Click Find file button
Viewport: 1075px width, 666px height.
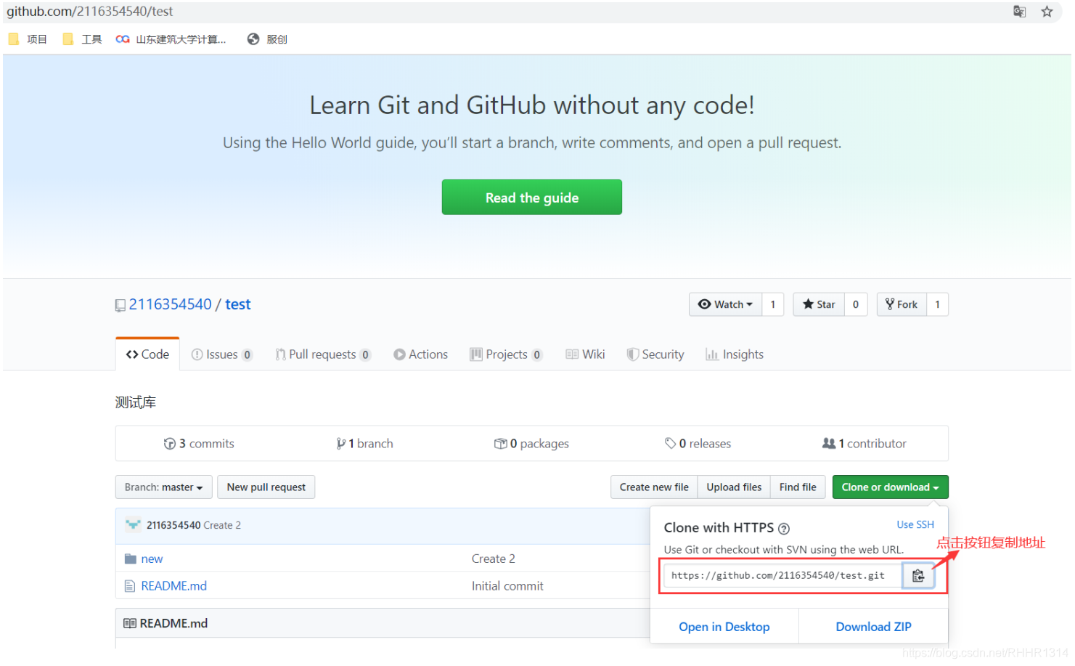point(798,487)
